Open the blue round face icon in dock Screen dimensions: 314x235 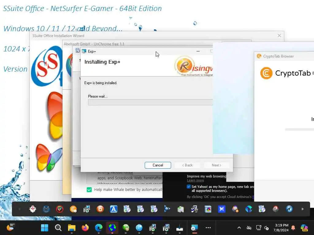click(46, 209)
